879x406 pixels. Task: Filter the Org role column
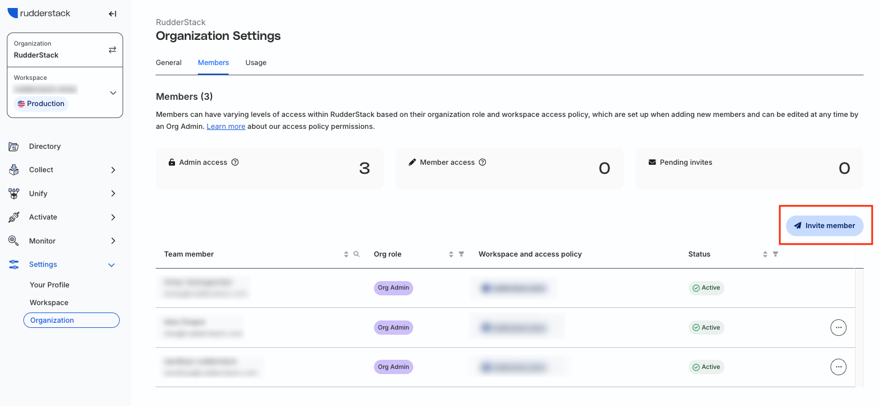[x=462, y=254]
